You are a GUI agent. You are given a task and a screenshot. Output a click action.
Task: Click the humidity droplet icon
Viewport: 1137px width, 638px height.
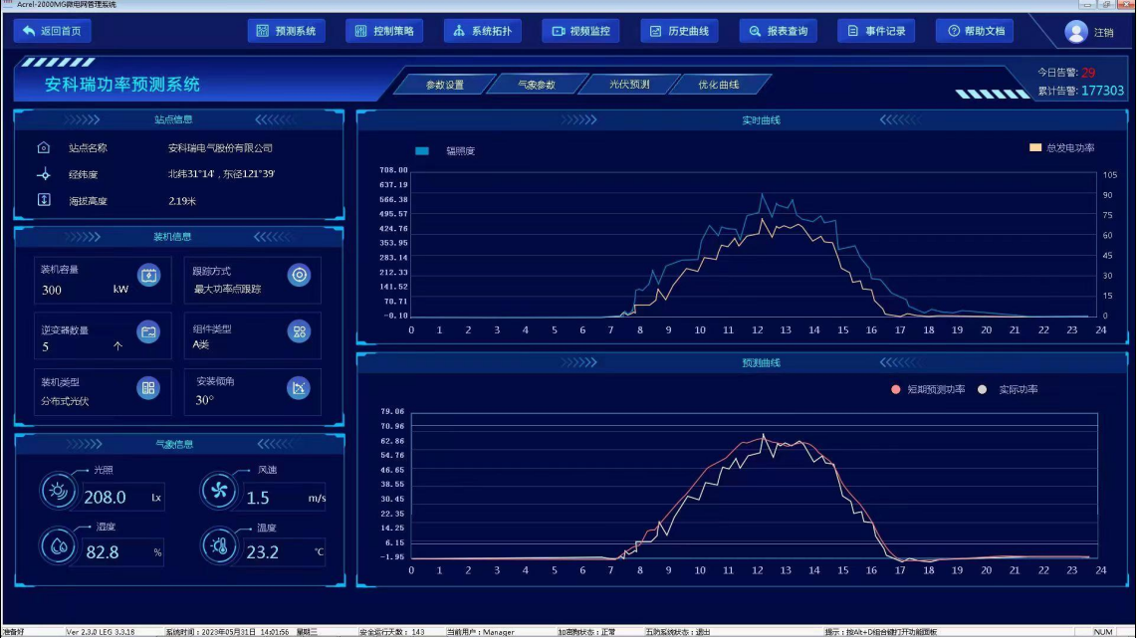click(58, 545)
